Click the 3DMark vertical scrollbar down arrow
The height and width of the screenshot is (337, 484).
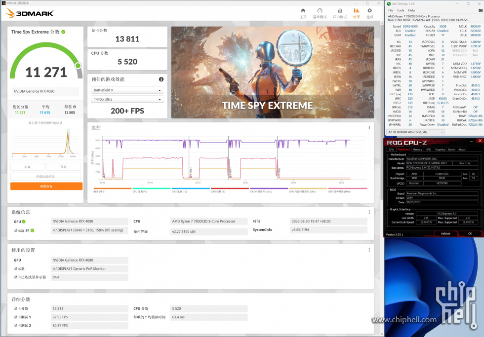tap(382, 334)
